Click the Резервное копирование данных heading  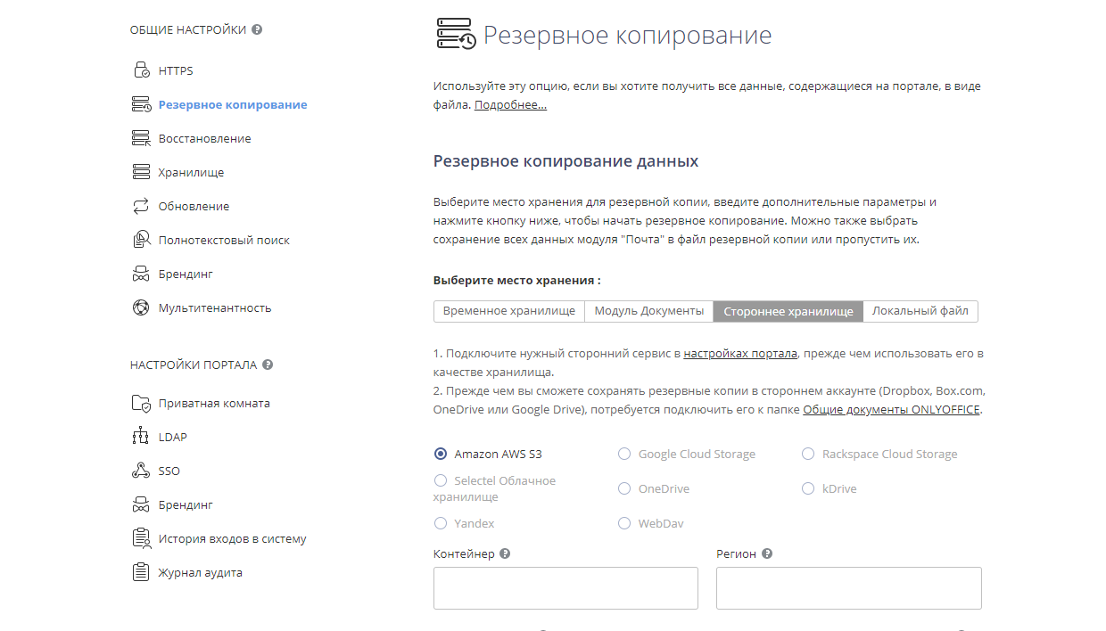coord(566,161)
